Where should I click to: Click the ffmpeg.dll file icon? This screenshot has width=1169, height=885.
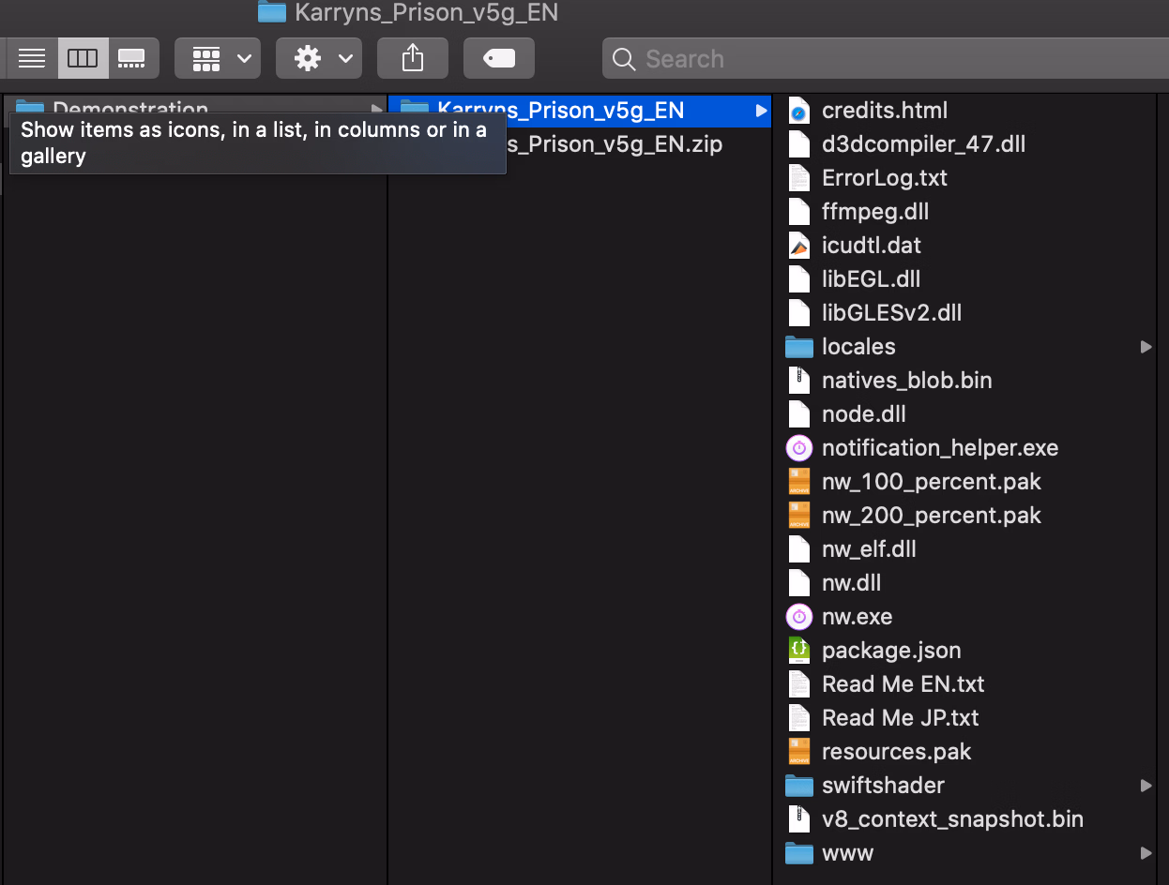tap(799, 212)
